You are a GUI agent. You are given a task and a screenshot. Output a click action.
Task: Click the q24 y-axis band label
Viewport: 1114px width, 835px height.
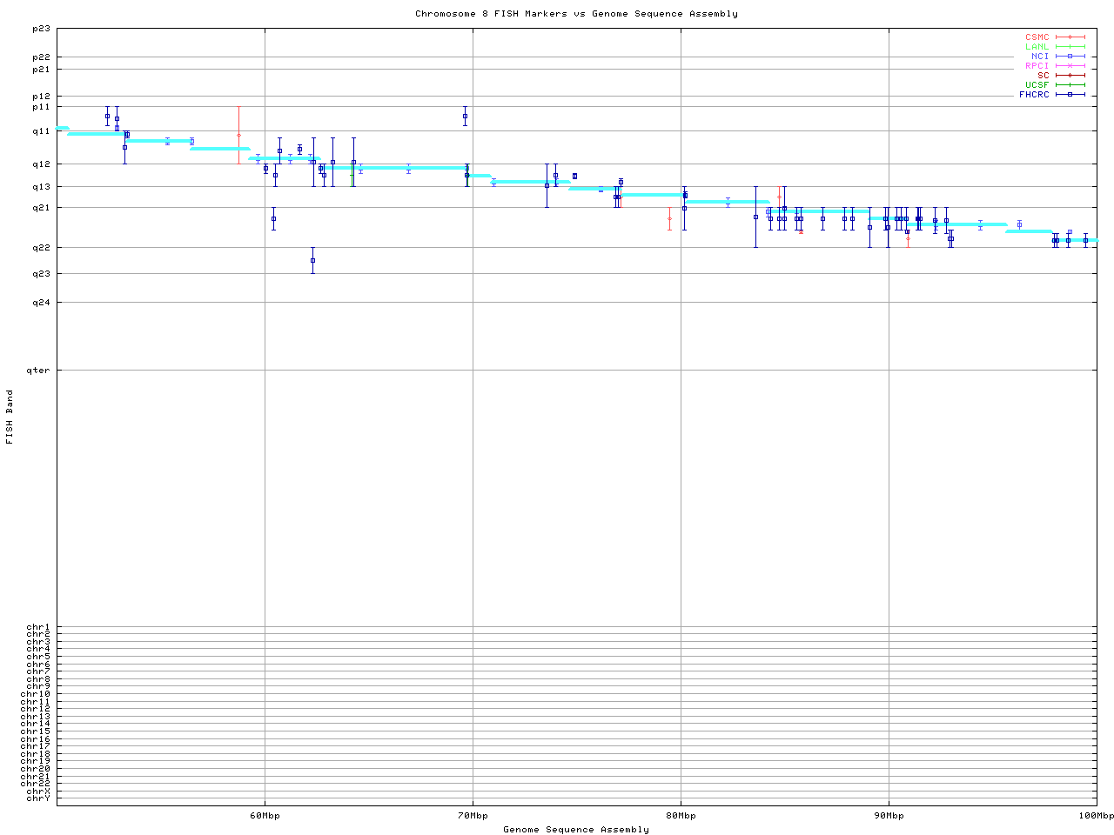[41, 303]
